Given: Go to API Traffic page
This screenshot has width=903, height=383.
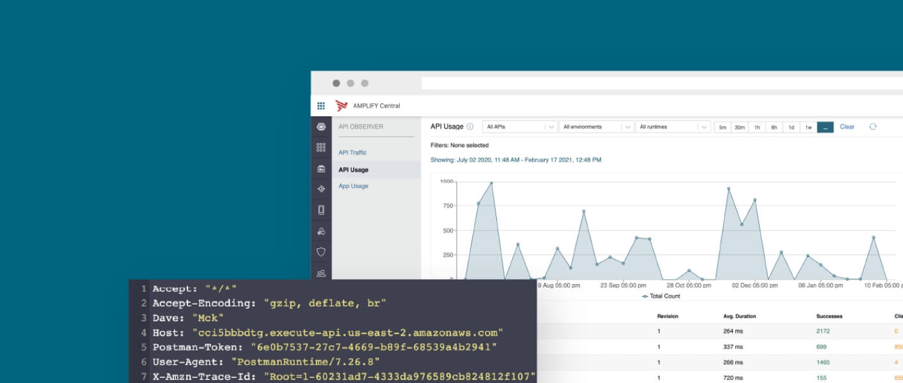Looking at the screenshot, I should click(x=352, y=153).
